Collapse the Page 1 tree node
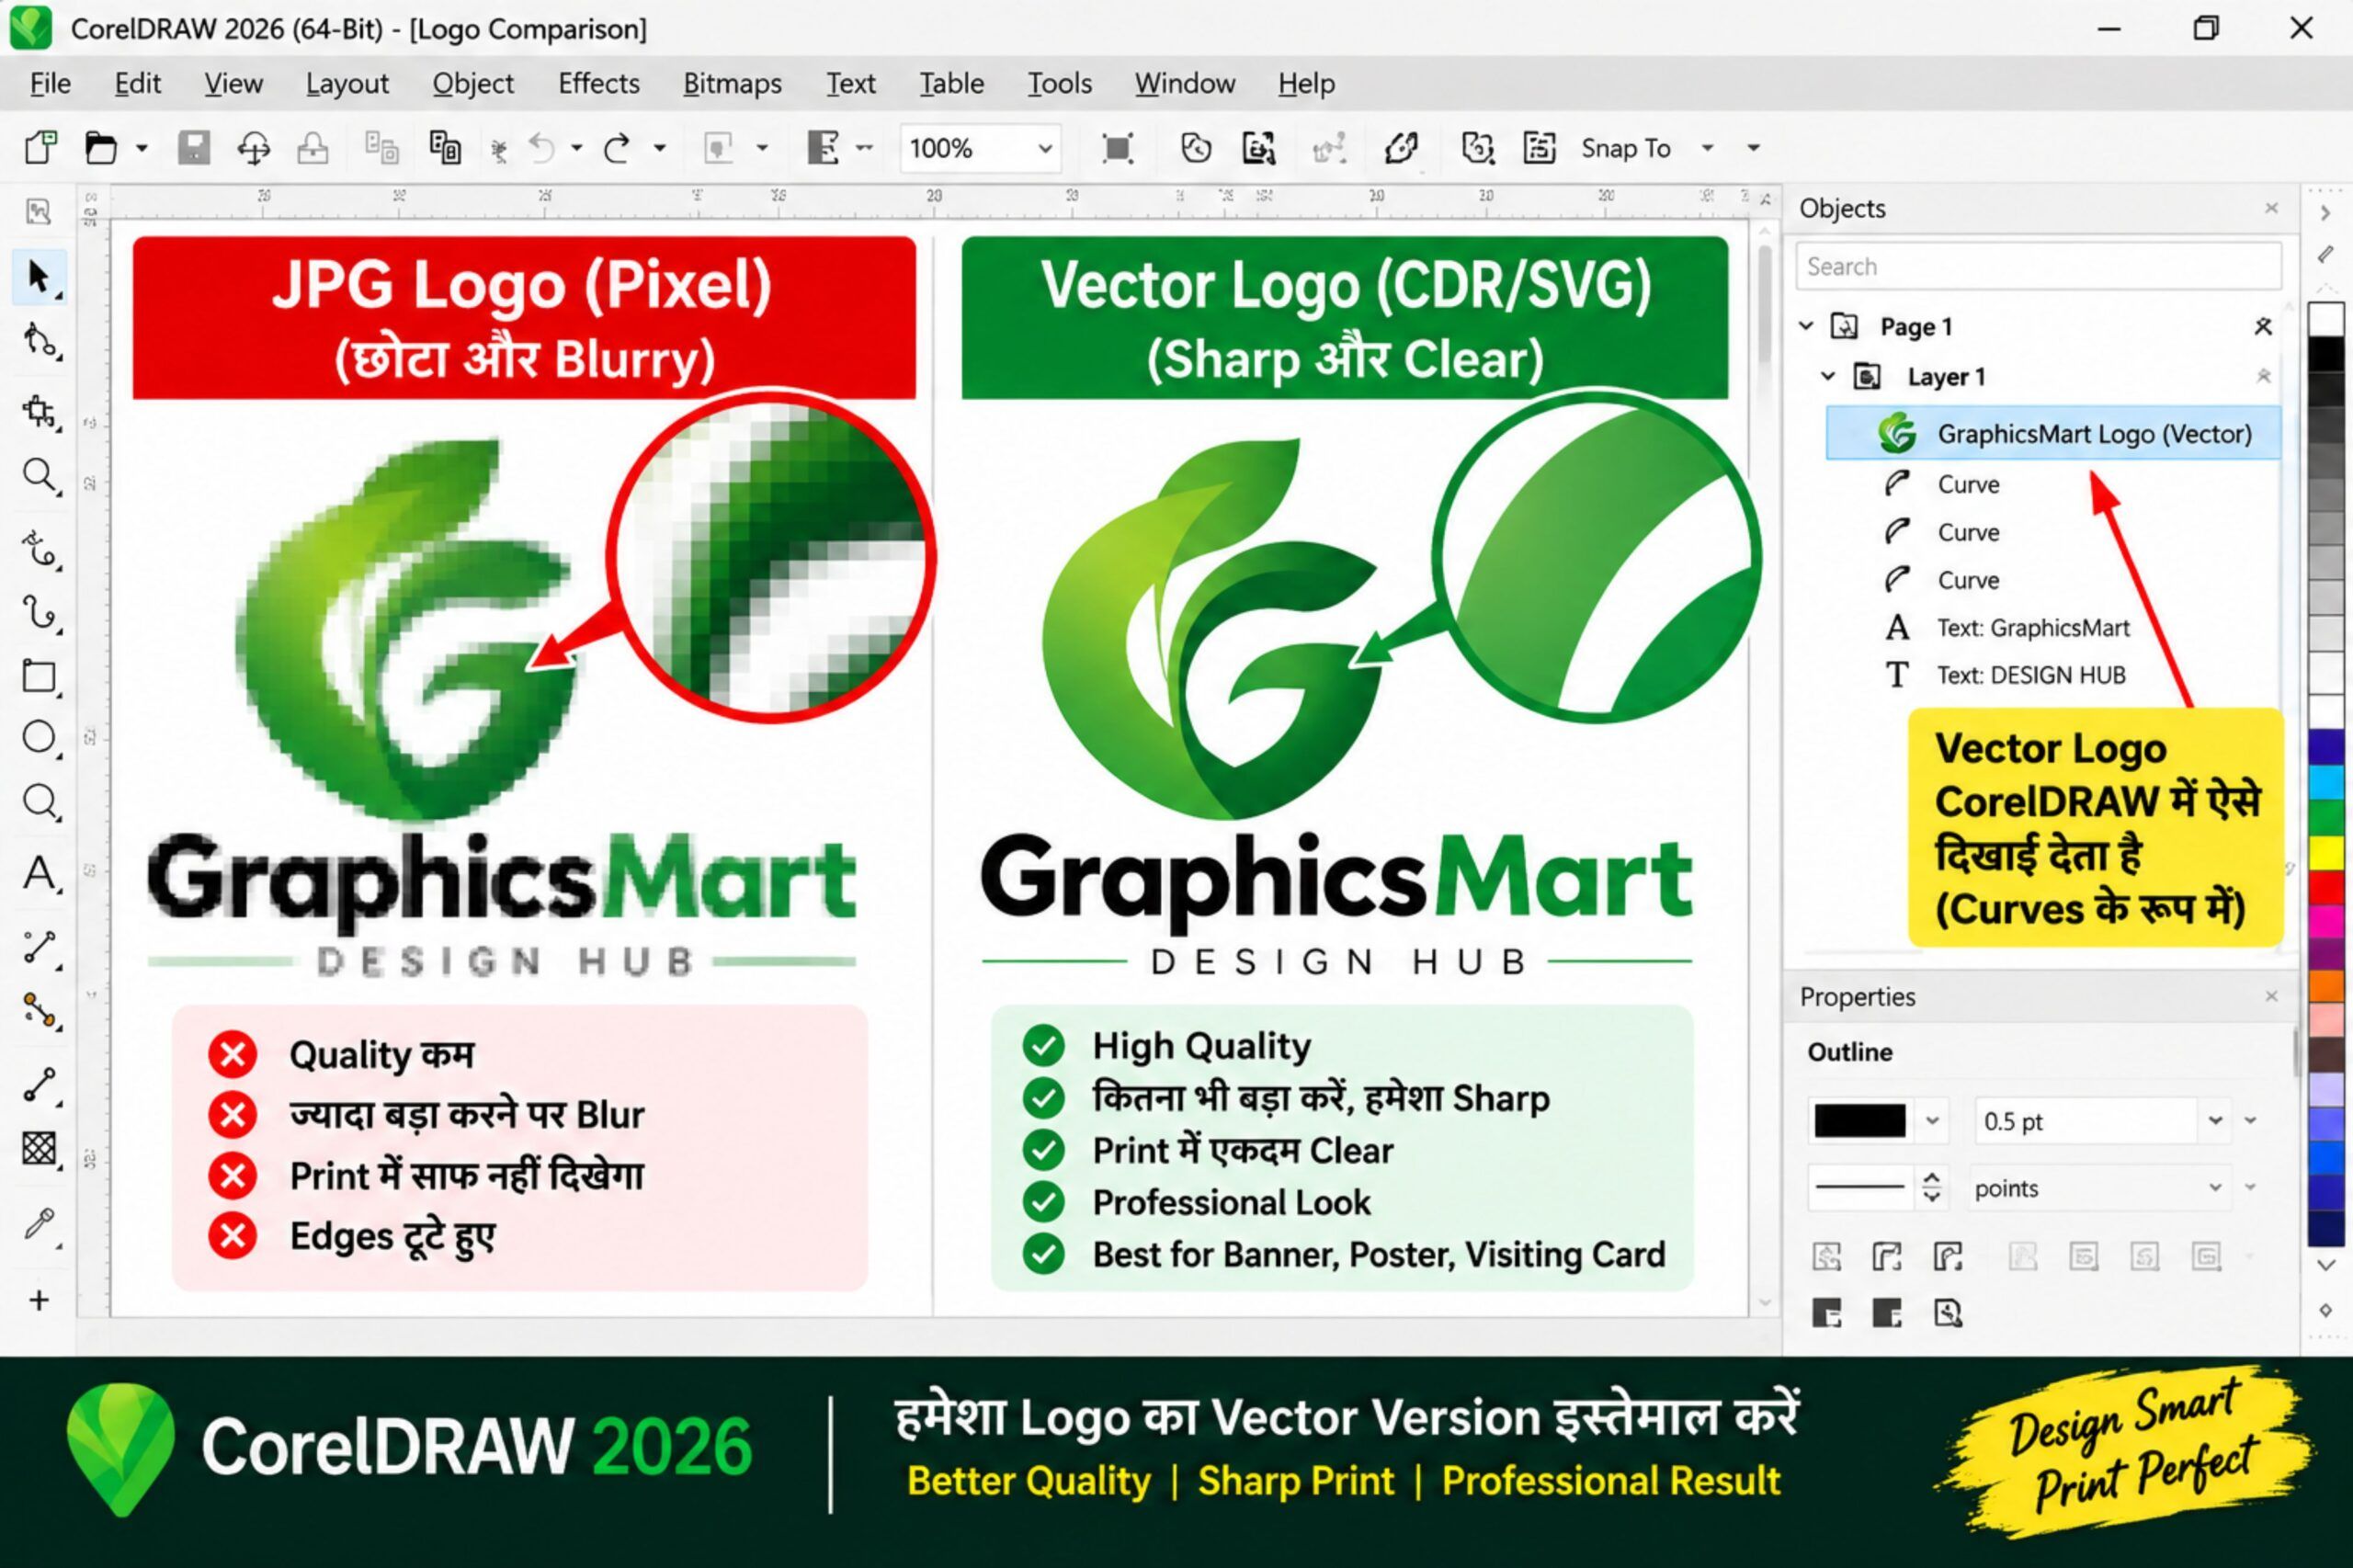2353x1568 pixels. [x=1806, y=326]
